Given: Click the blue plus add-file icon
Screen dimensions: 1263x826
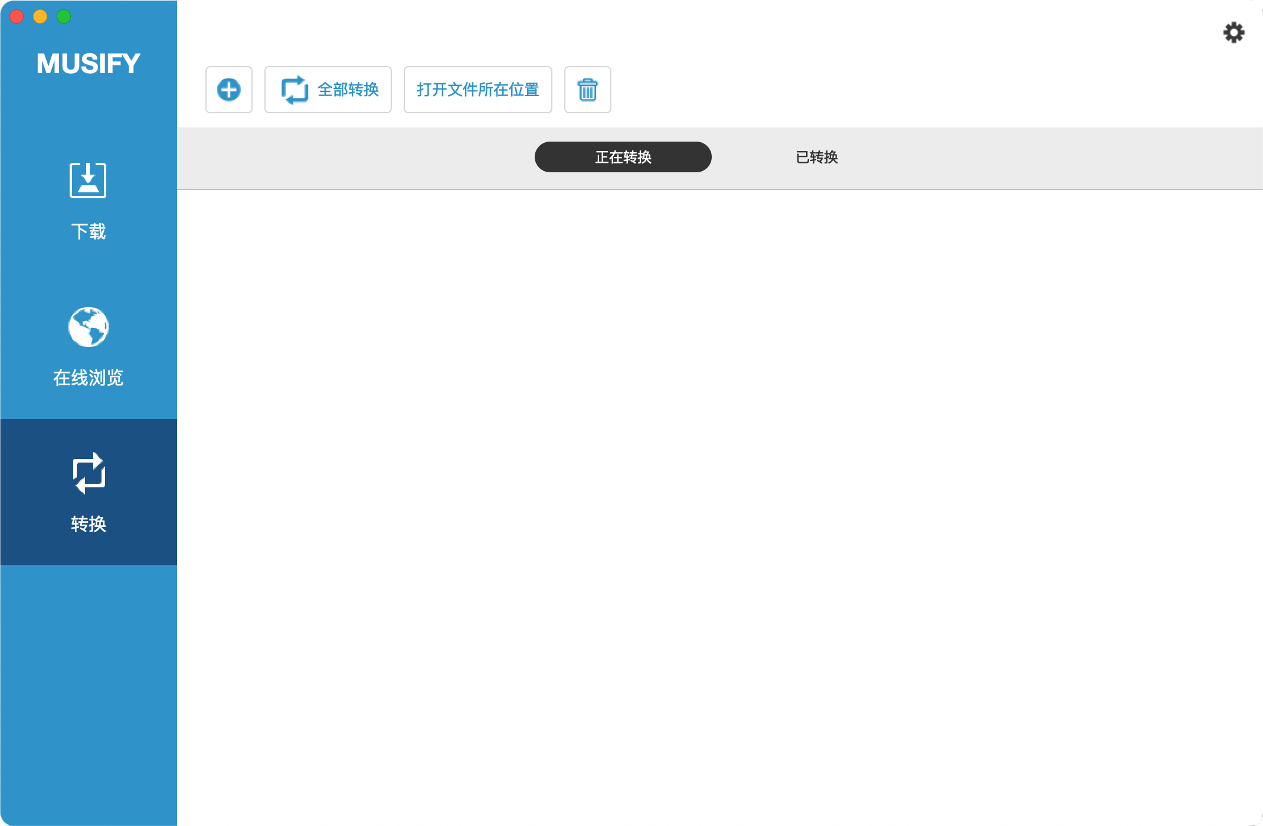Looking at the screenshot, I should (229, 90).
